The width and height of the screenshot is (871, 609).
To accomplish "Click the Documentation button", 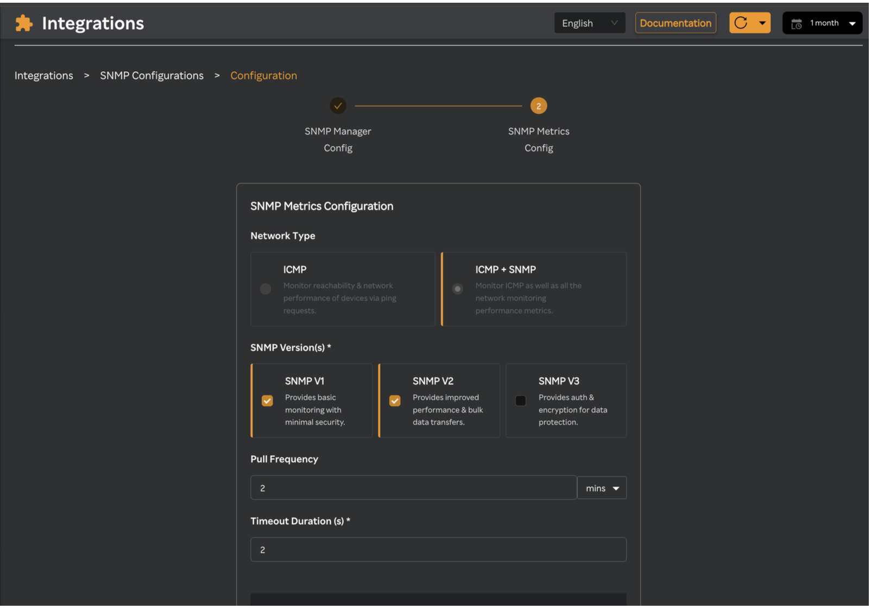I will (675, 23).
